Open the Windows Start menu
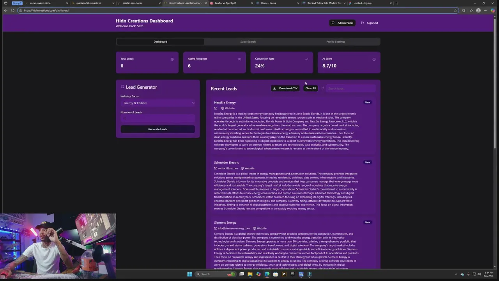This screenshot has height=281, width=499. [189, 274]
